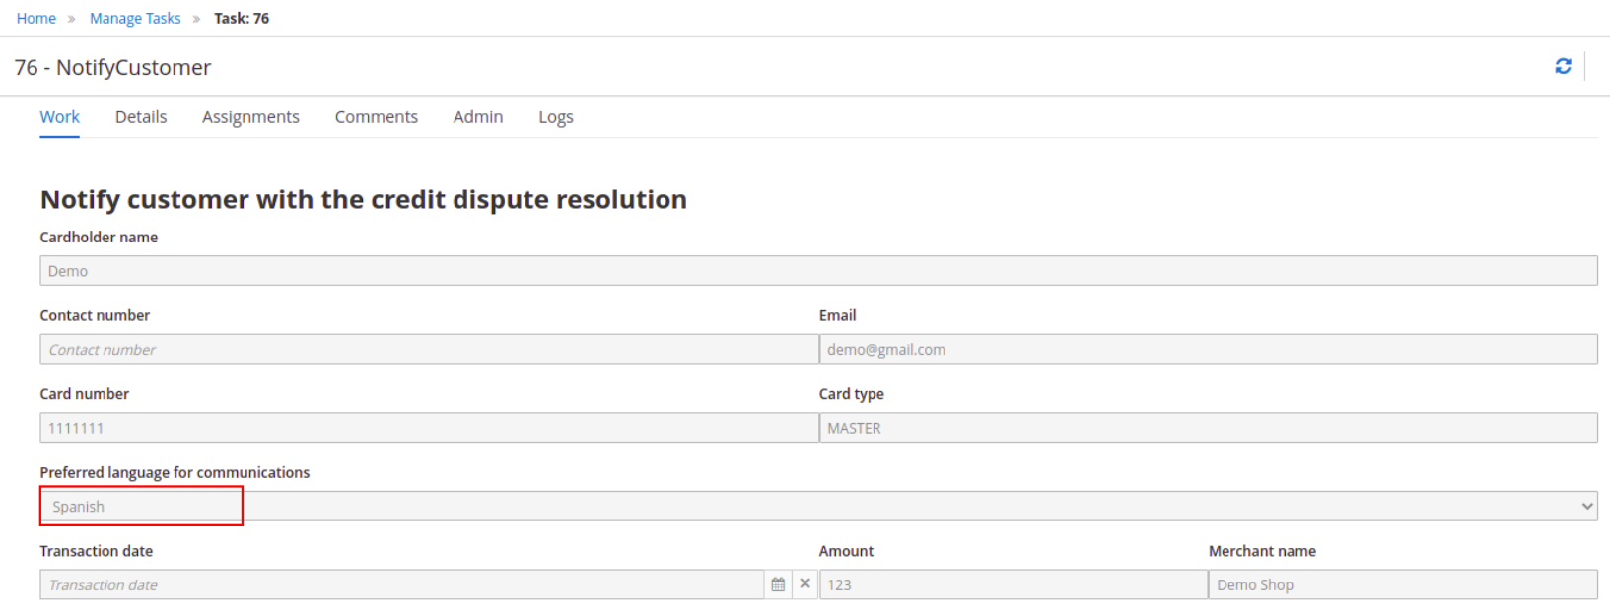Select the Admin tab
This screenshot has width=1610, height=616.
pyautogui.click(x=478, y=117)
